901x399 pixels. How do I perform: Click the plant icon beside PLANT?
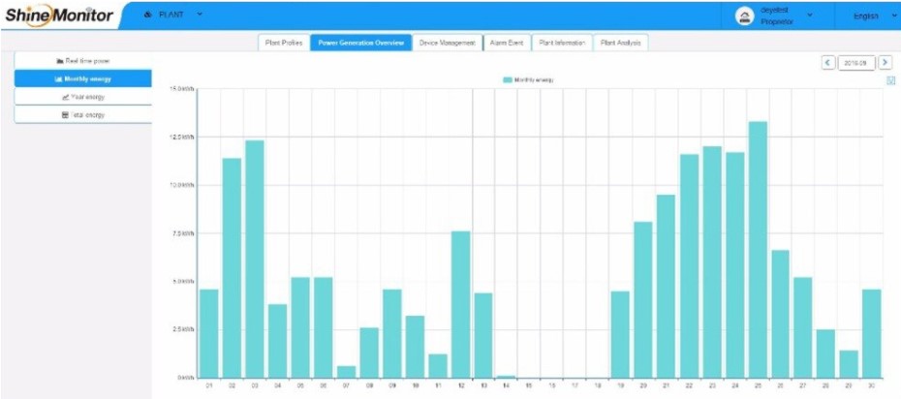point(147,15)
